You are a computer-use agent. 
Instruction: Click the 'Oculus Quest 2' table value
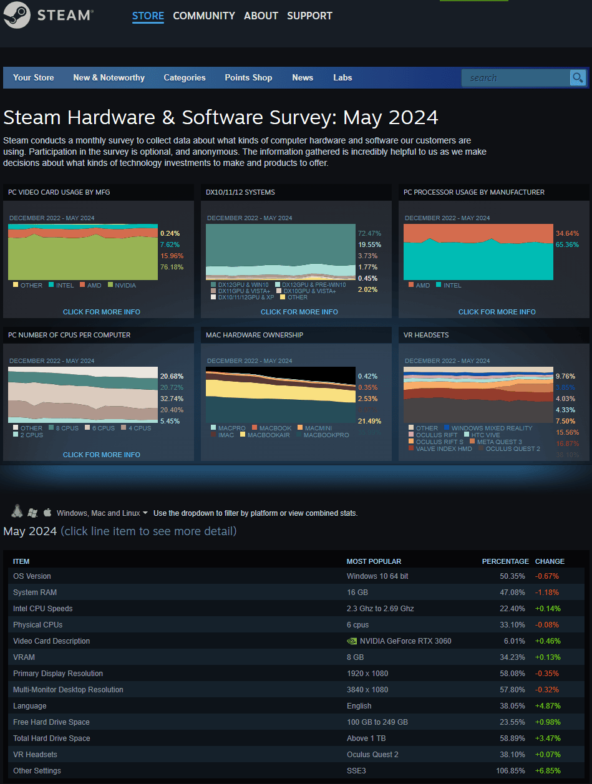(372, 755)
